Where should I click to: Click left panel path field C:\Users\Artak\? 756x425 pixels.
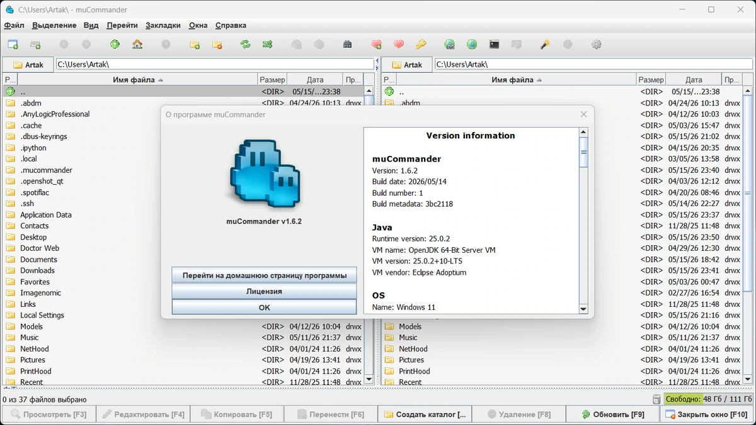(x=214, y=64)
